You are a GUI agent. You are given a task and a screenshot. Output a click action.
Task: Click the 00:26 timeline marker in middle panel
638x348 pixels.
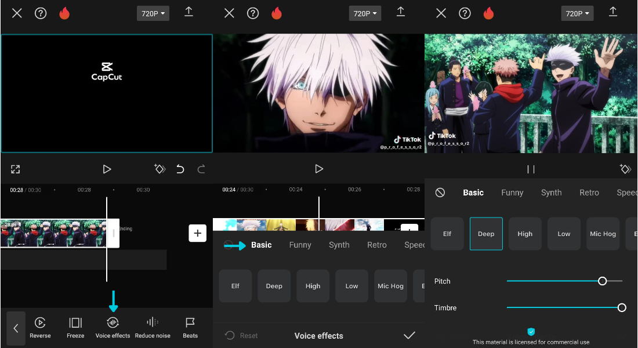[x=354, y=189]
